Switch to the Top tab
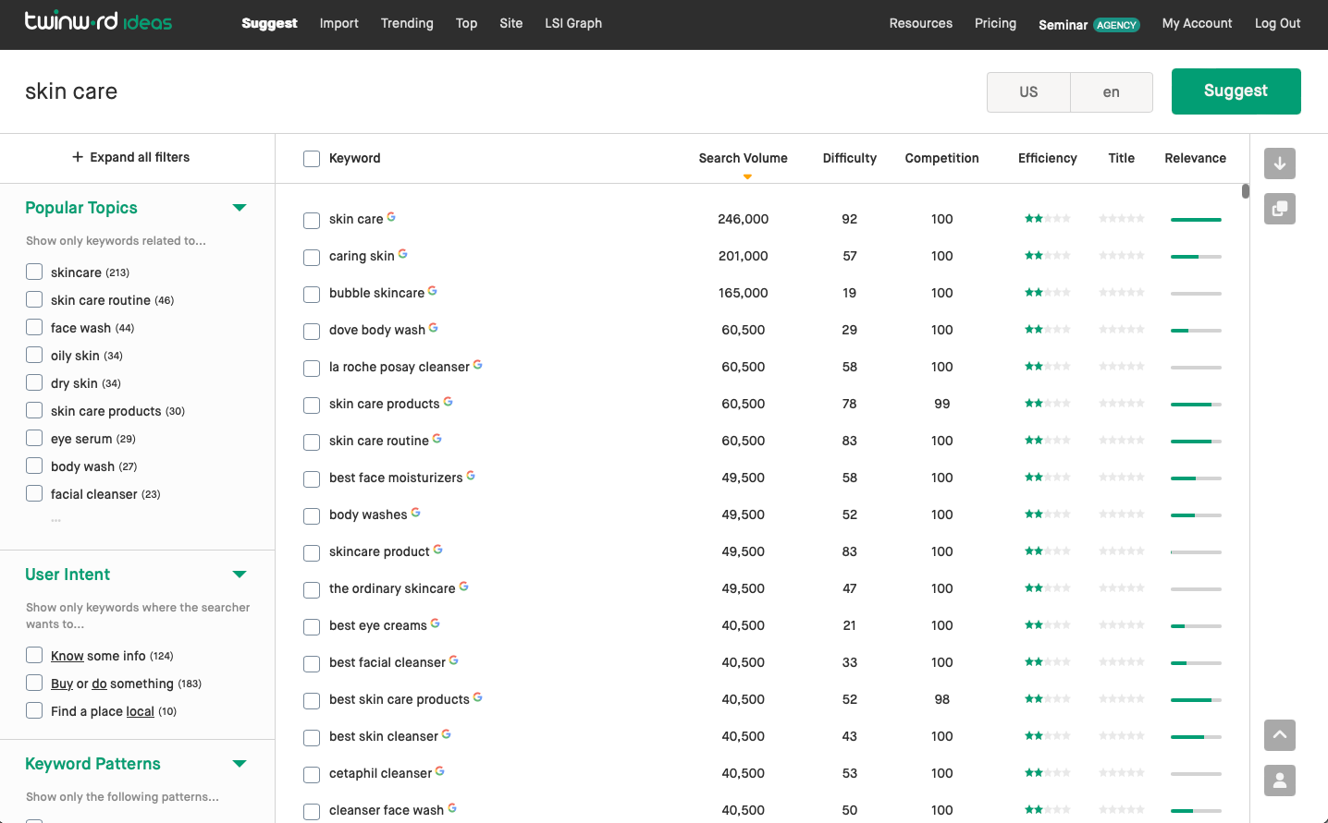Viewport: 1328px width, 823px height. [x=466, y=23]
